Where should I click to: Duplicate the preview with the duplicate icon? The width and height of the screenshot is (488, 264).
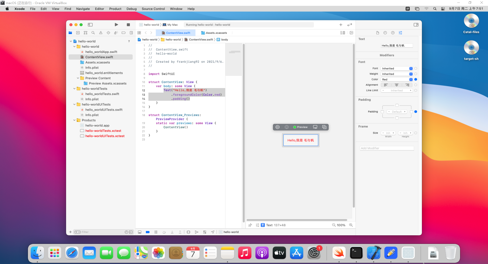coord(324,127)
